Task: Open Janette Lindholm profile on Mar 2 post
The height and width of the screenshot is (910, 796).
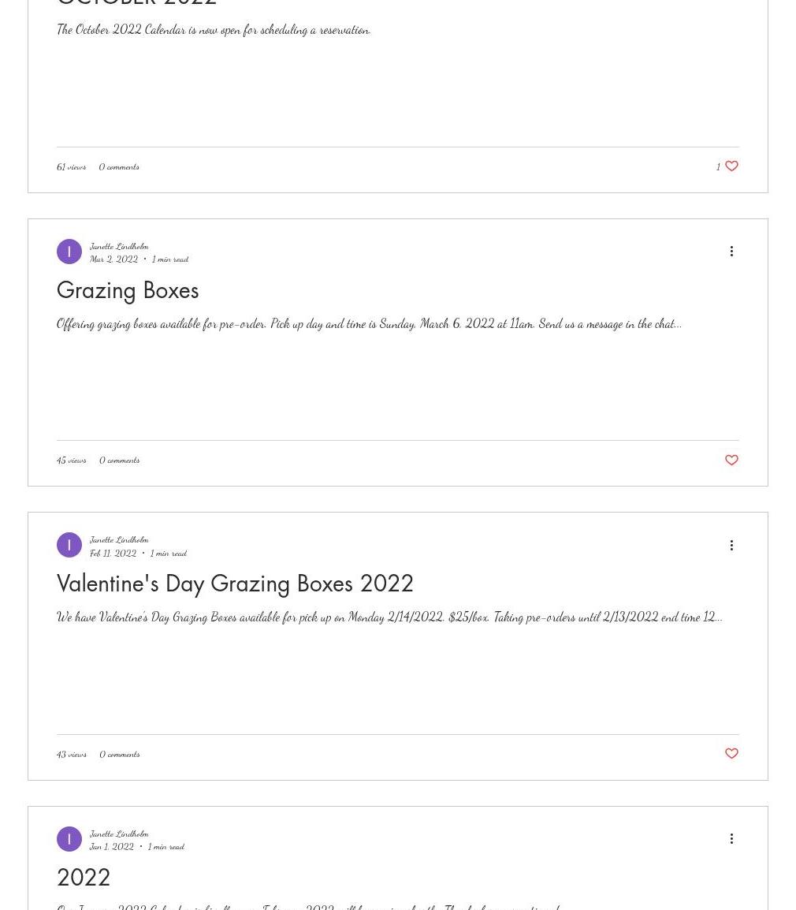Action: pos(119,246)
